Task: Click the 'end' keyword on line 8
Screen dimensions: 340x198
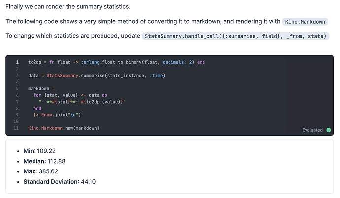Action: pyautogui.click(x=37, y=108)
